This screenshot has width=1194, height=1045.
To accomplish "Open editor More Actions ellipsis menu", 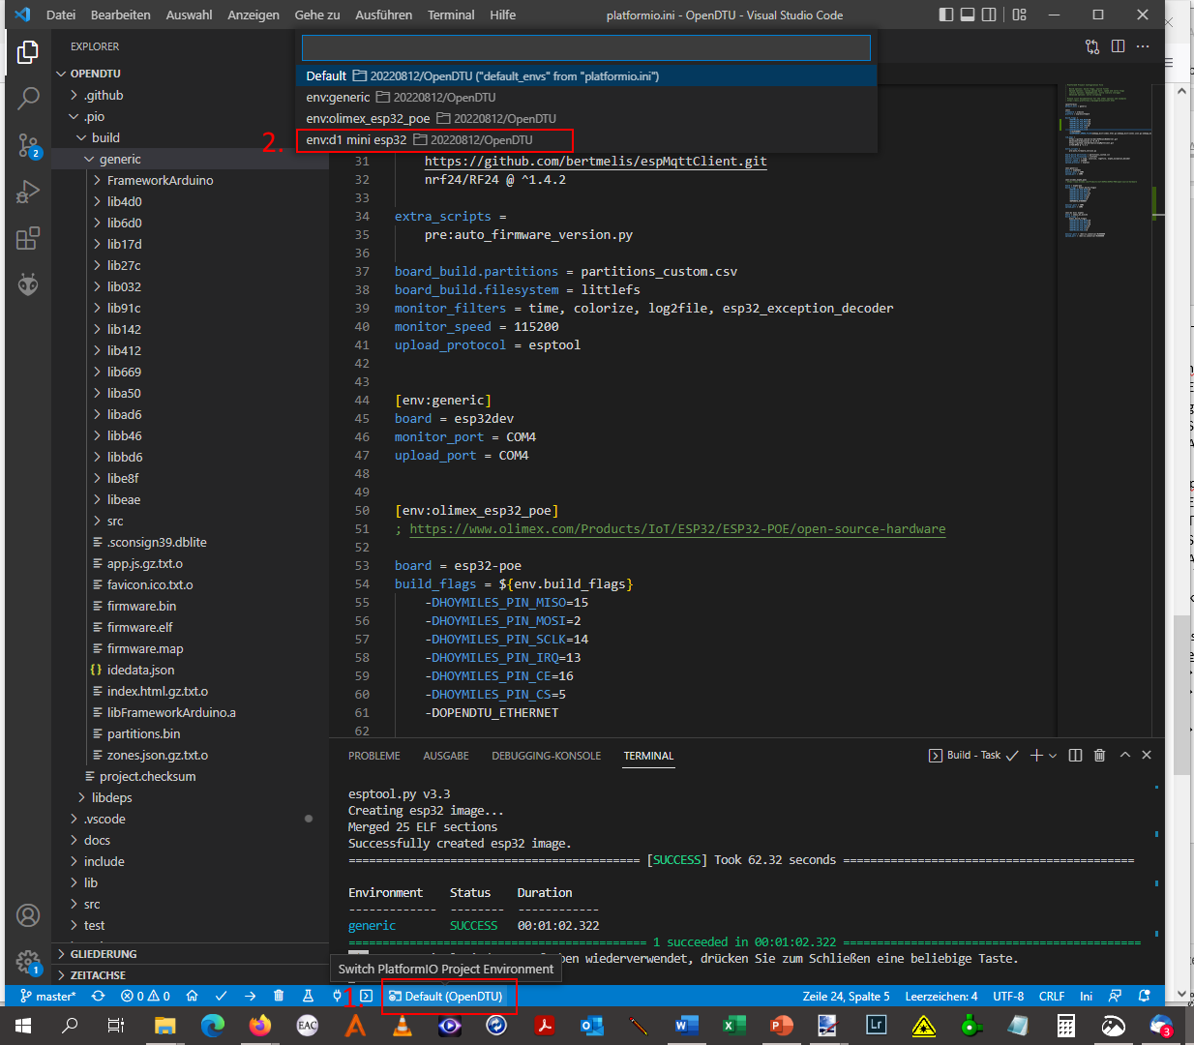I will point(1143,46).
